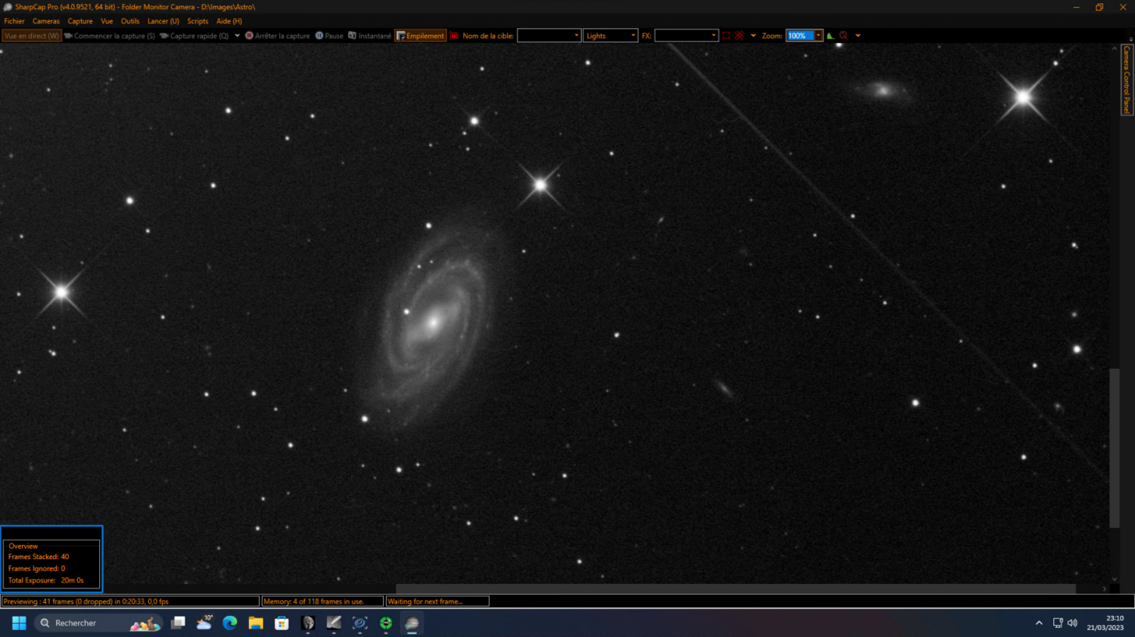The width and height of the screenshot is (1135, 637).
Task: Click the large spiral galaxy in the image
Action: pyautogui.click(x=433, y=321)
